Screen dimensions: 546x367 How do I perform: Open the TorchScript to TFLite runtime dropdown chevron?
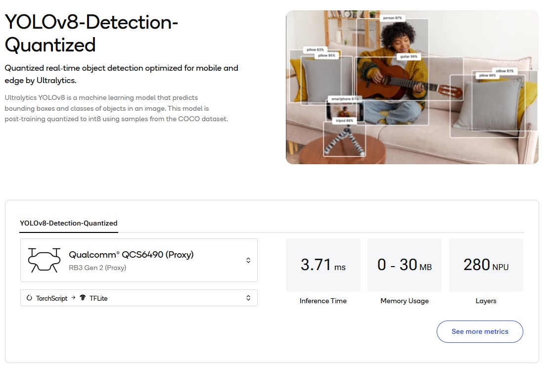248,298
